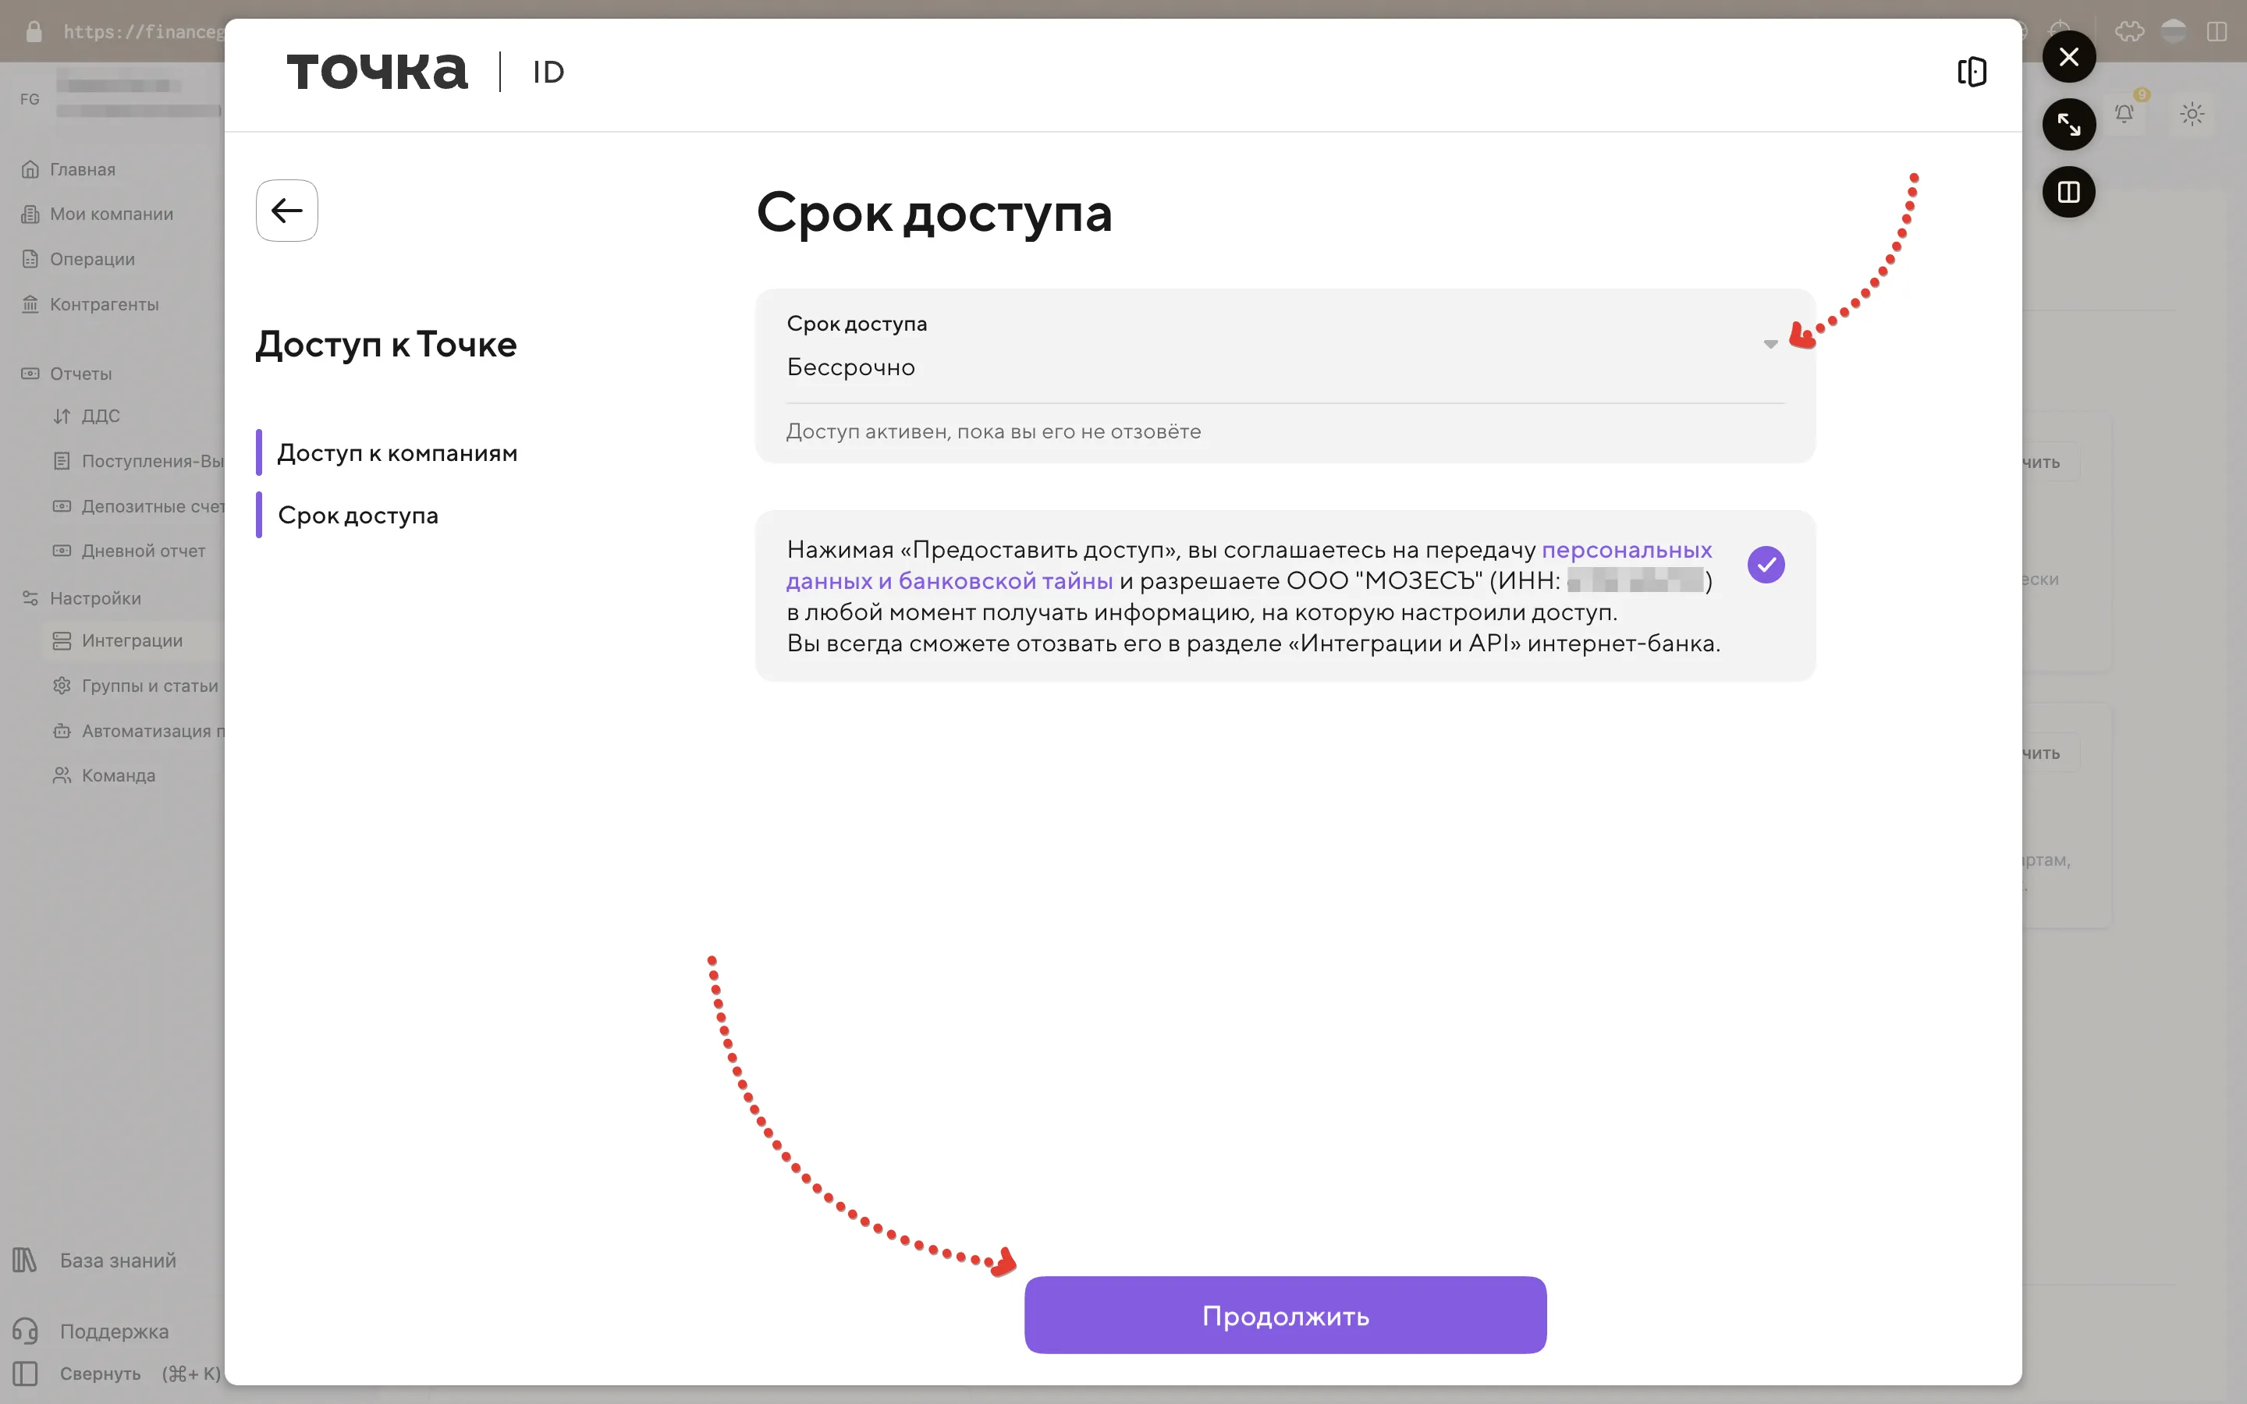
Task: Open the Депозитные счета report item
Action: tap(152, 506)
